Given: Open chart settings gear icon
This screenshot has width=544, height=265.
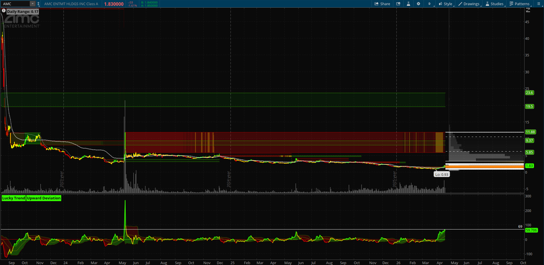Looking at the screenshot, I should [418, 4].
